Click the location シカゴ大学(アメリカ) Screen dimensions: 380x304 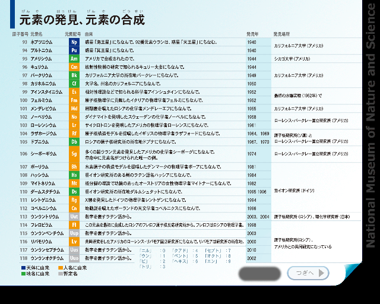click(x=292, y=59)
